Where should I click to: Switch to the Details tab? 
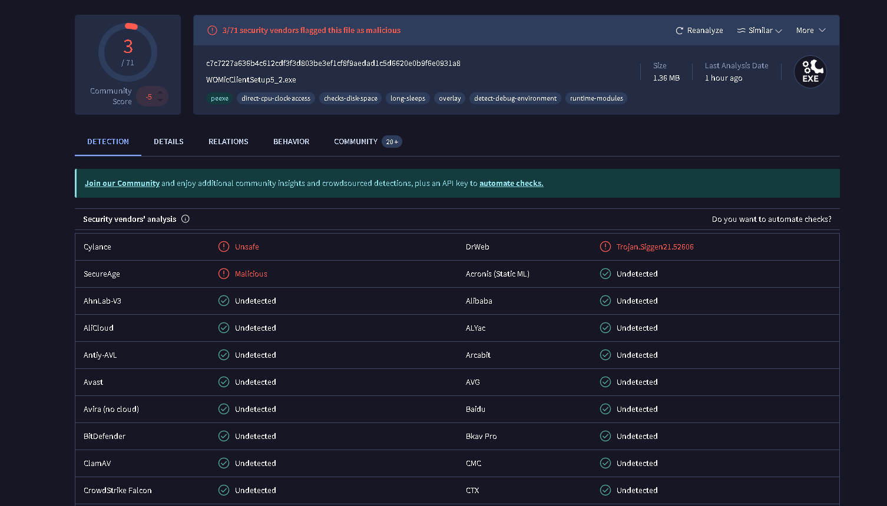168,142
